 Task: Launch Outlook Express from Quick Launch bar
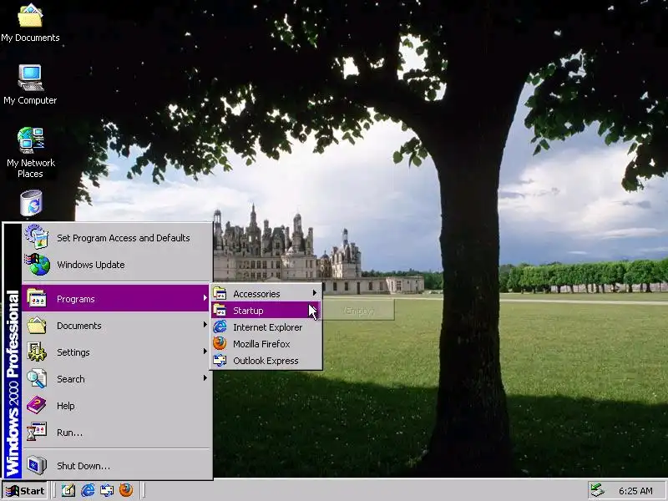[x=107, y=490]
